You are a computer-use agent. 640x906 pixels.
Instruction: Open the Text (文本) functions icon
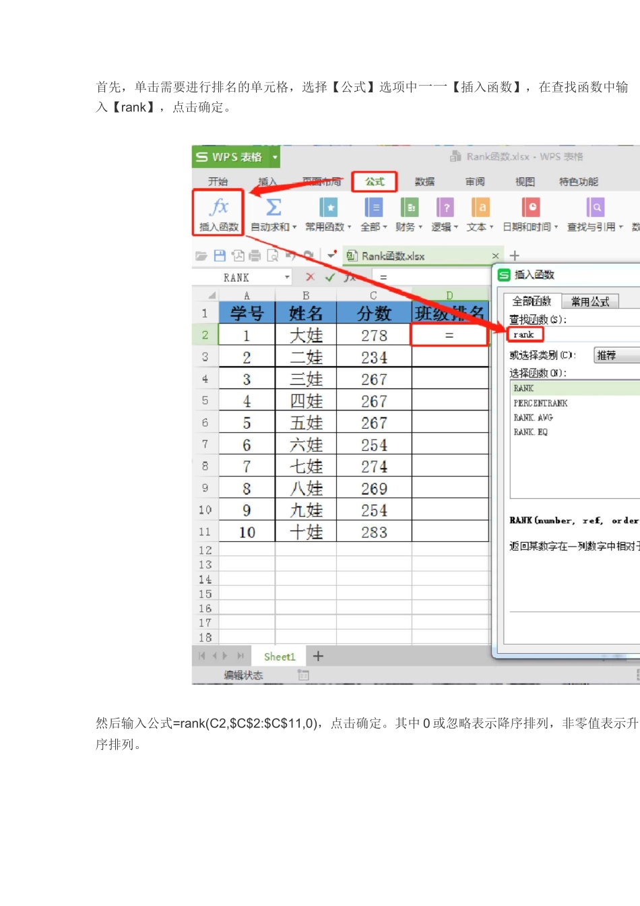tap(480, 207)
